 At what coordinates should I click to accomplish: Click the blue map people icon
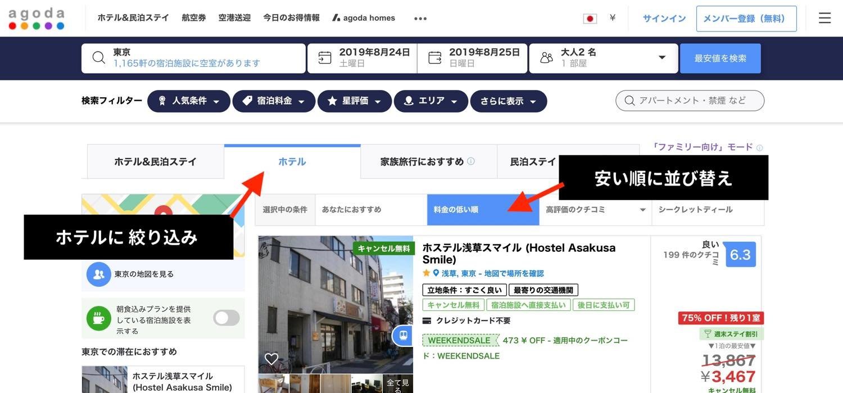pyautogui.click(x=98, y=274)
